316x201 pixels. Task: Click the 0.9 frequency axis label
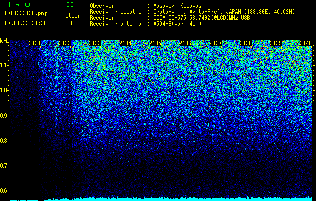pyautogui.click(x=4, y=116)
